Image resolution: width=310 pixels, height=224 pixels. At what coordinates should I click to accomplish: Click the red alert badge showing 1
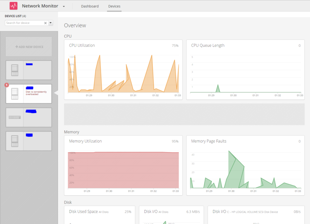[x=7, y=85]
